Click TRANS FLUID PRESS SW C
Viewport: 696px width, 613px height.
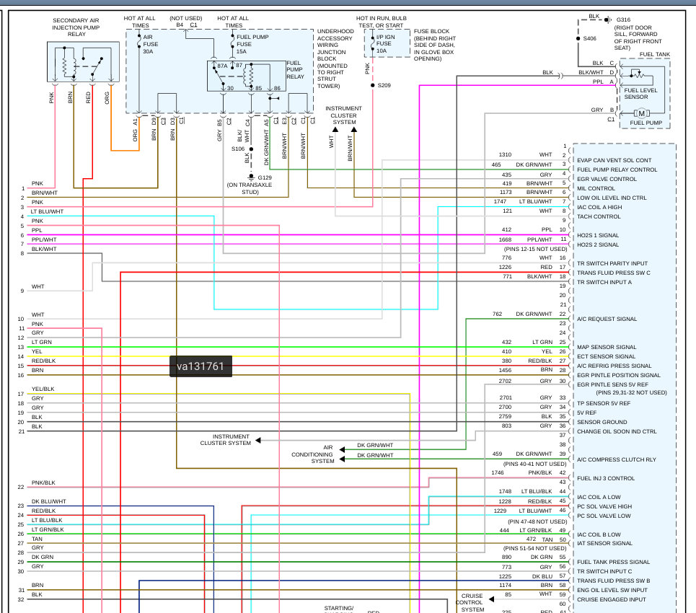pyautogui.click(x=614, y=273)
